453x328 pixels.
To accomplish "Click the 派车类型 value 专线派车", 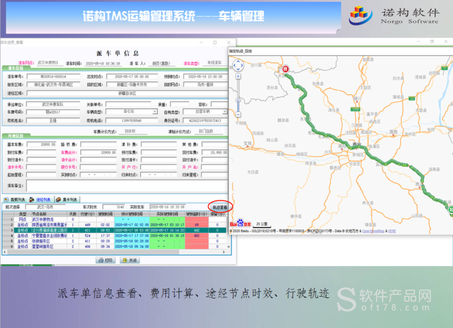I will tap(214, 63).
